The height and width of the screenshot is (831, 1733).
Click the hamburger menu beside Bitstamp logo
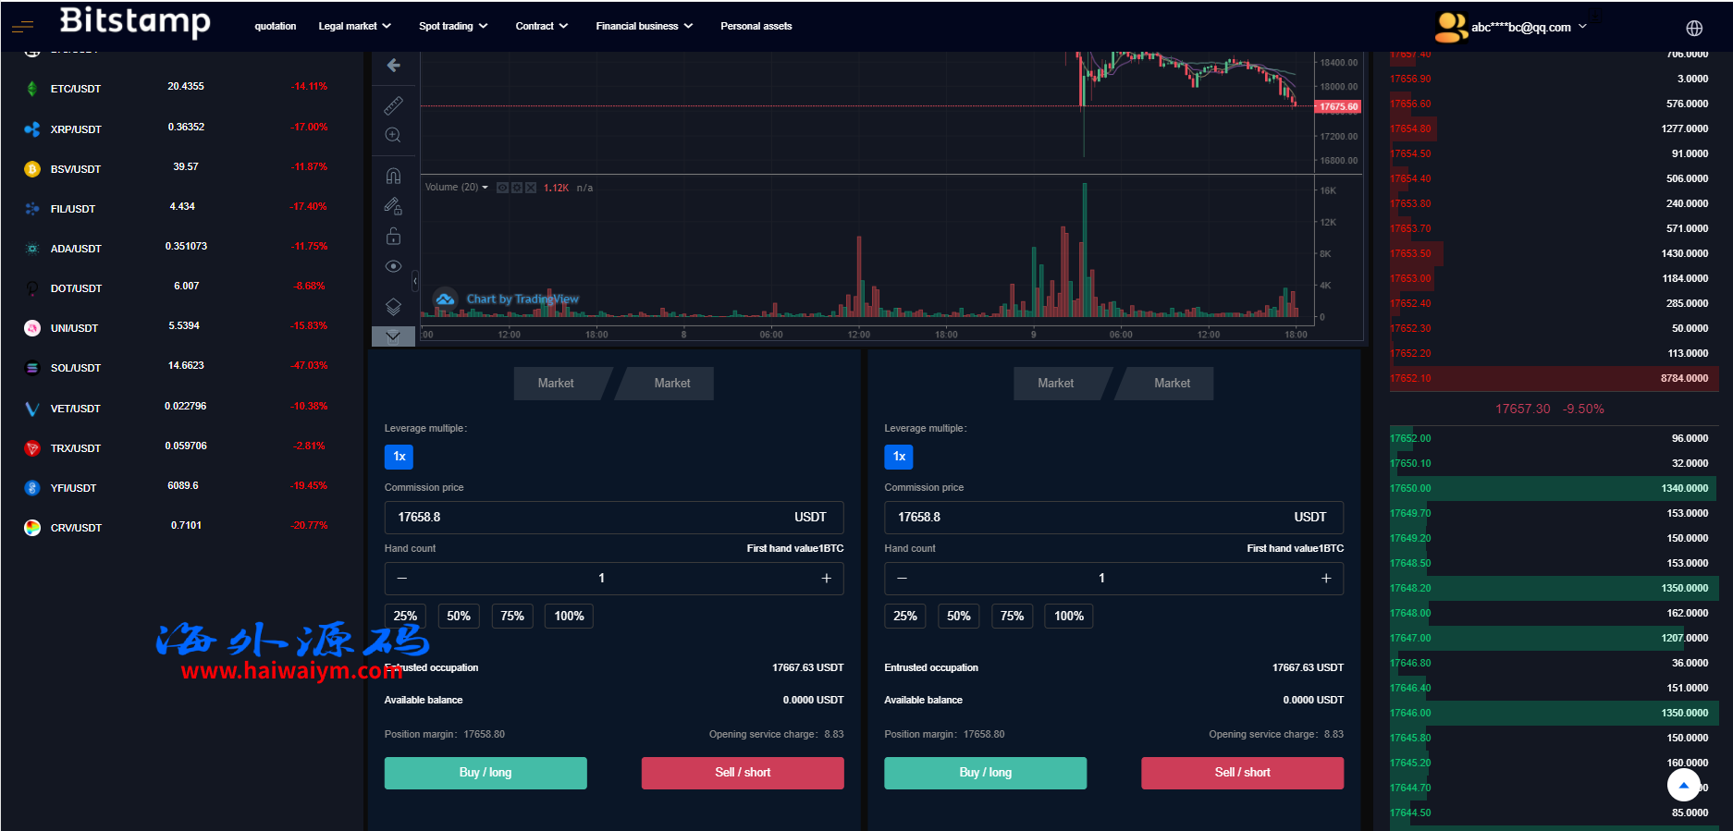(22, 28)
